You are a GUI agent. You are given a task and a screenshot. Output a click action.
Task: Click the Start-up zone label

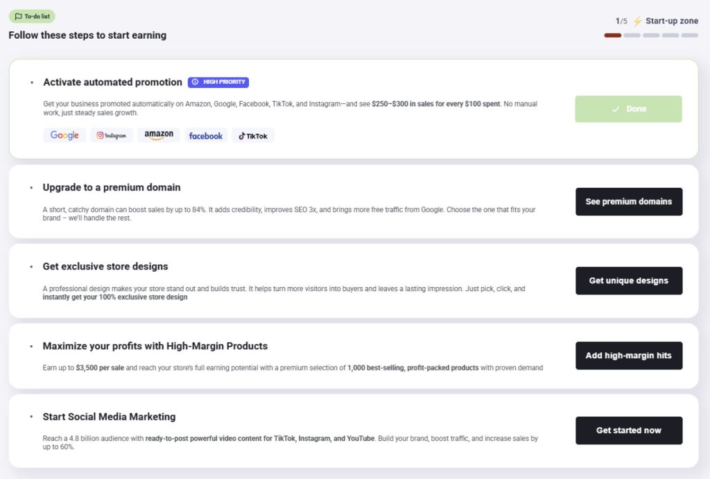tap(671, 21)
